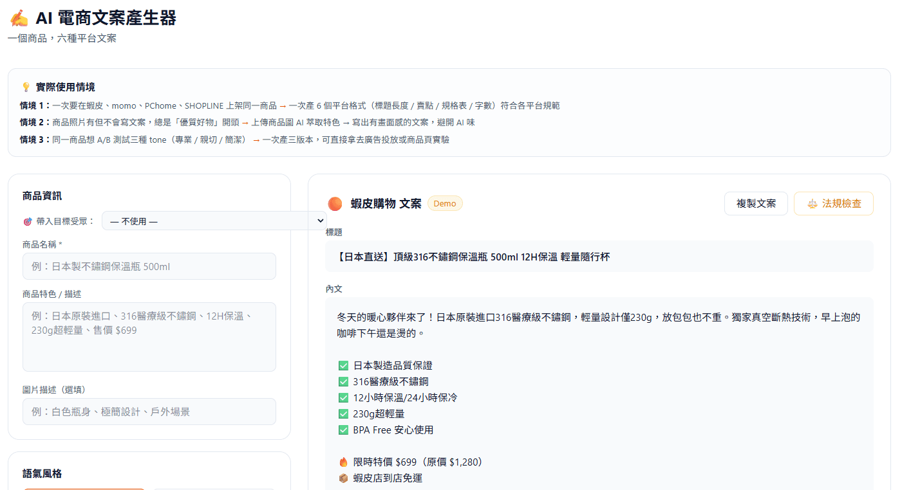Image resolution: width=902 pixels, height=490 pixels.
Task: Click the checkmark icon beside BPA Free 安心使用
Action: [x=343, y=430]
